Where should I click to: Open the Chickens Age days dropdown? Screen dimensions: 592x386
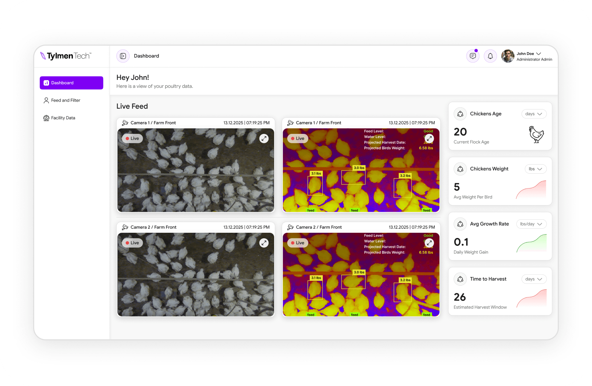534,114
